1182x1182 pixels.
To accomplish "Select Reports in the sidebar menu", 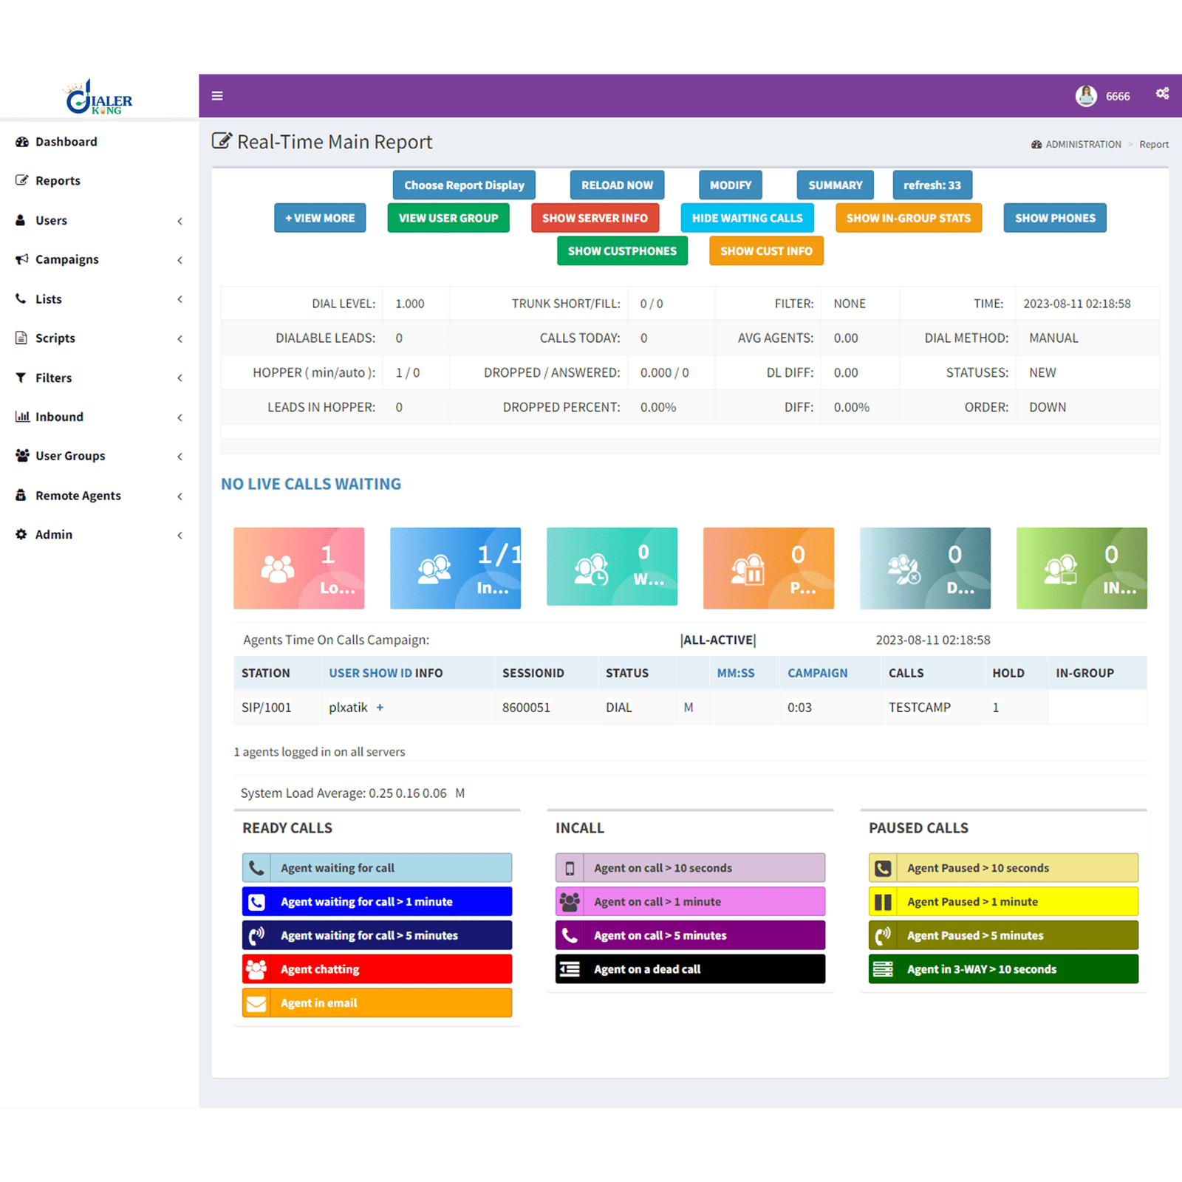I will pyautogui.click(x=58, y=180).
